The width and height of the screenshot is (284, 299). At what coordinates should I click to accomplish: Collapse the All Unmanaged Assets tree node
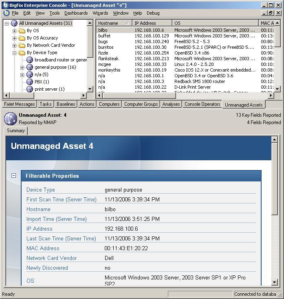(7, 24)
